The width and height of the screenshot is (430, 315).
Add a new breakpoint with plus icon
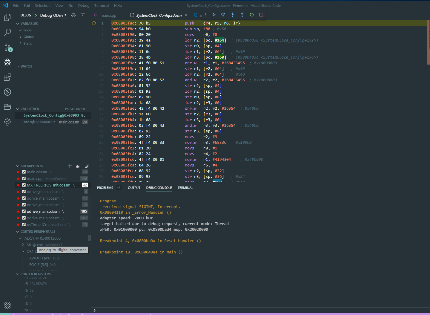70,166
